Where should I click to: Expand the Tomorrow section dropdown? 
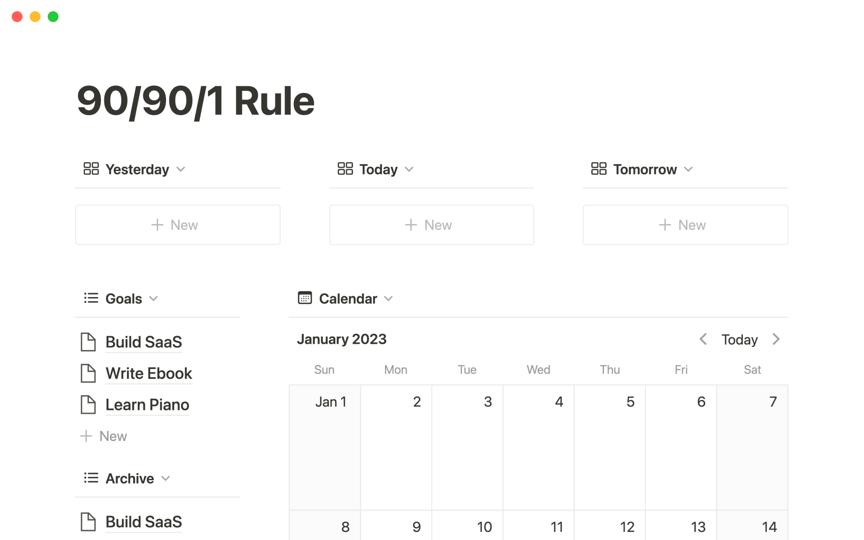[x=690, y=169]
